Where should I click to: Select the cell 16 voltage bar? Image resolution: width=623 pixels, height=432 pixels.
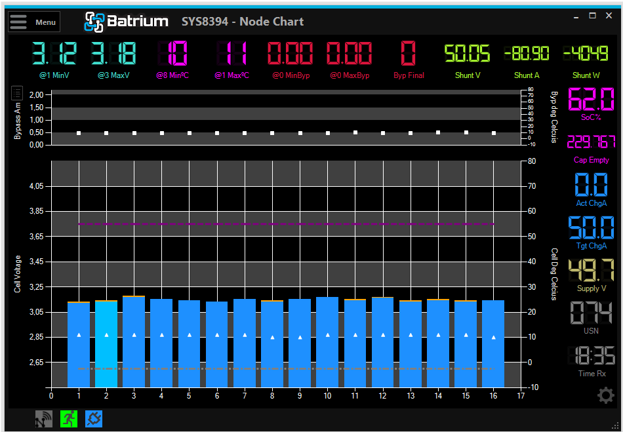point(493,344)
